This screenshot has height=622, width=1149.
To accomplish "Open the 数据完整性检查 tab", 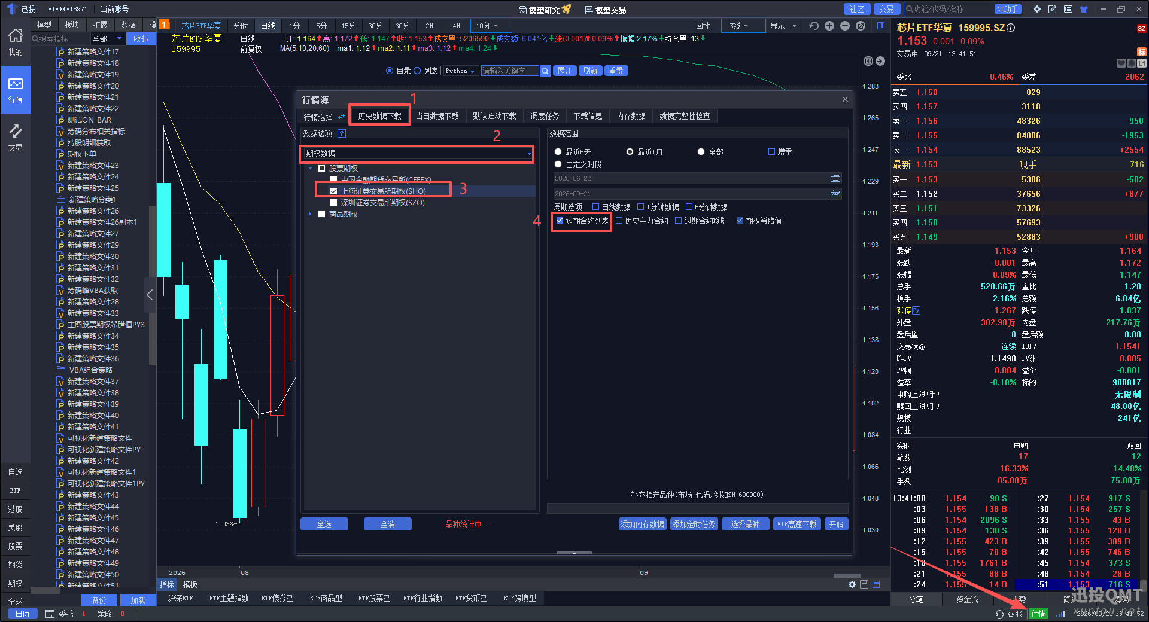I will point(685,116).
